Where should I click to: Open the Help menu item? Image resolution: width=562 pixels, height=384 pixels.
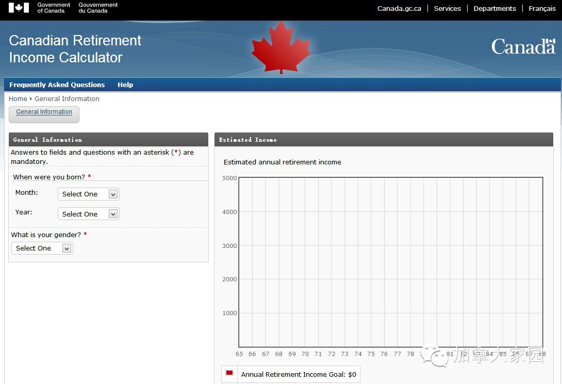125,85
